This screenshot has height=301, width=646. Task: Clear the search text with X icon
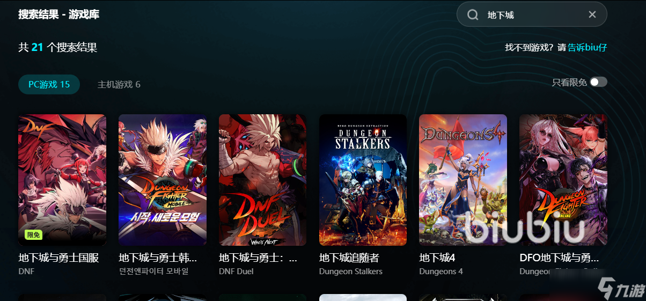592,14
